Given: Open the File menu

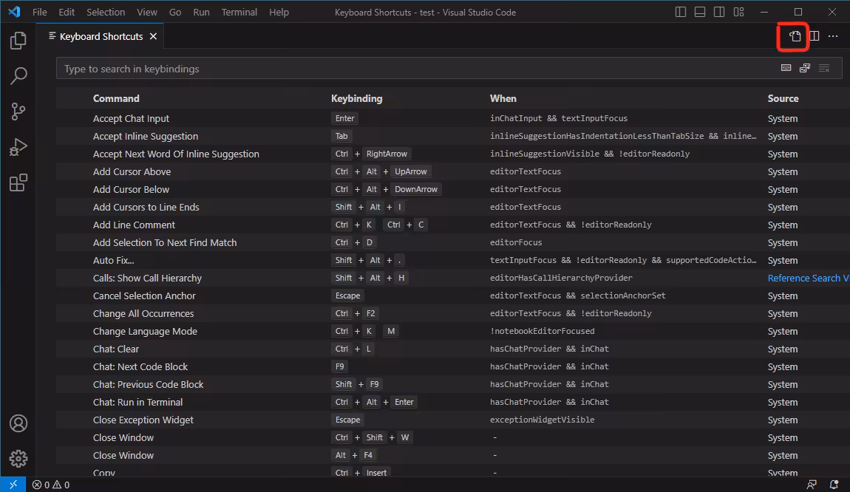Looking at the screenshot, I should pos(40,12).
